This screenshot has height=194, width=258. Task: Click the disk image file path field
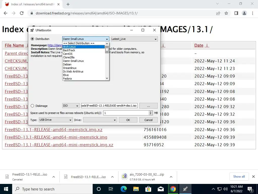[x=109, y=106]
